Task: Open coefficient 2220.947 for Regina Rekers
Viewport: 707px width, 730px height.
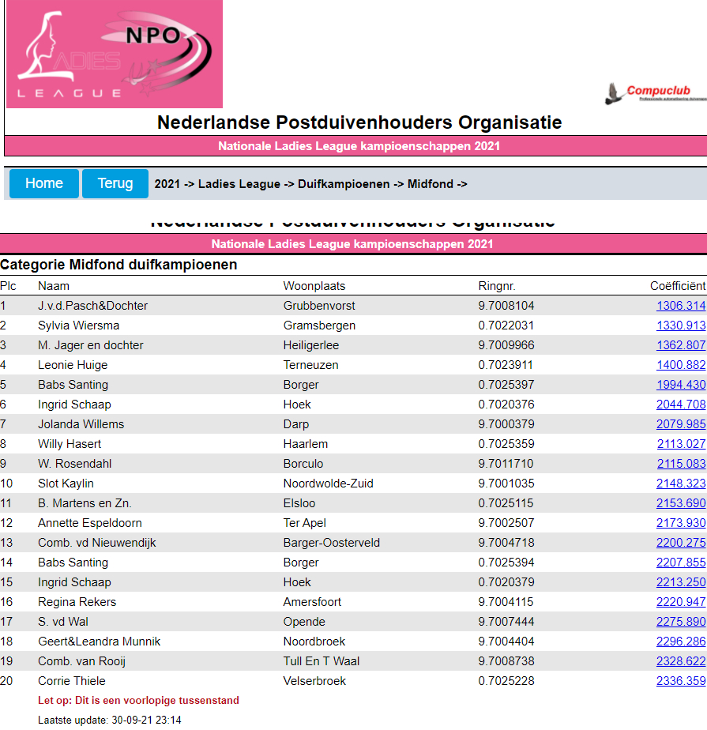Action: [681, 602]
